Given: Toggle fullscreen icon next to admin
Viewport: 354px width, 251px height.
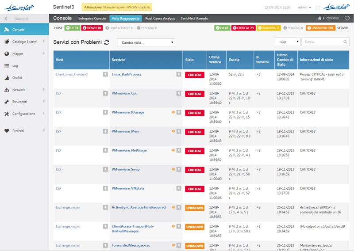Looking at the screenshot, I should 318,8.
